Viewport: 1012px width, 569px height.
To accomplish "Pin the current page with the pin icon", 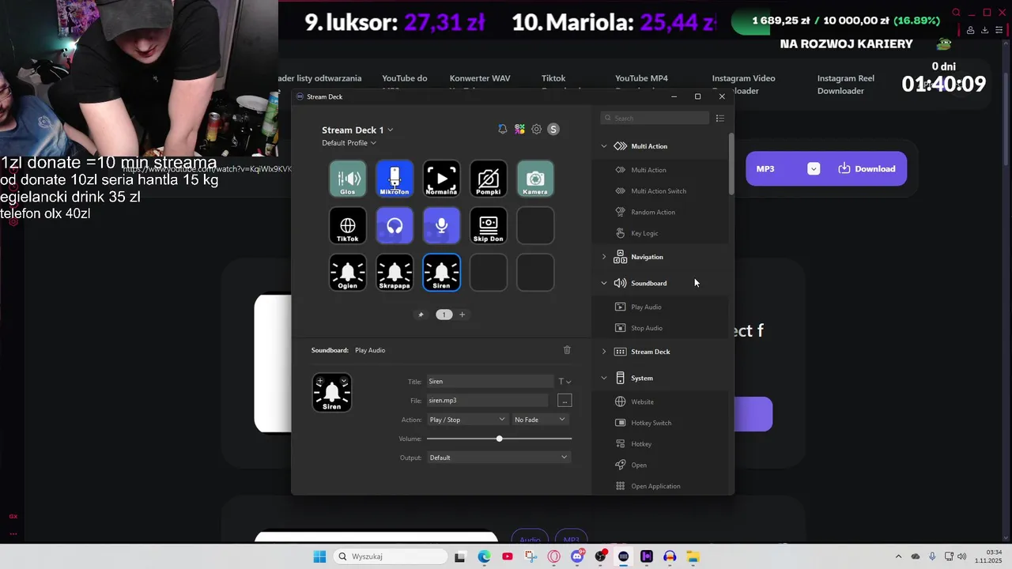I will tap(421, 315).
